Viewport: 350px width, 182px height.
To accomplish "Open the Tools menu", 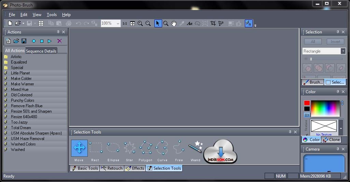I will tap(52, 15).
